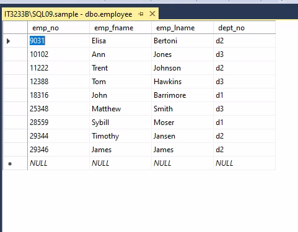Select last name cell Moser
This screenshot has height=232, width=298.
point(183,122)
